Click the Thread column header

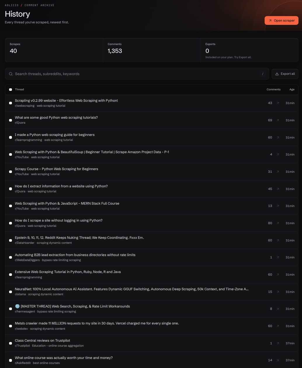(19, 89)
